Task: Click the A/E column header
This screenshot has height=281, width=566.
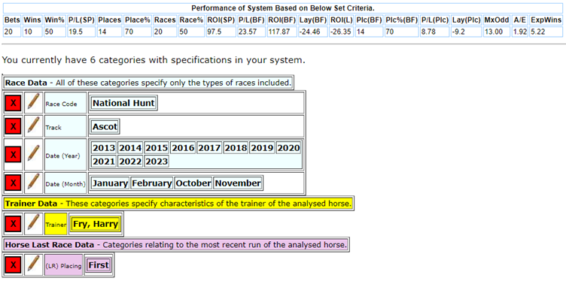Action: (x=519, y=20)
